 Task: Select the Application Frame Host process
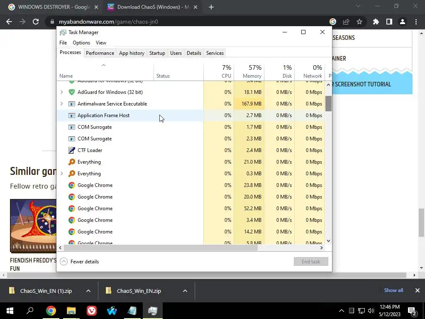pos(191,115)
